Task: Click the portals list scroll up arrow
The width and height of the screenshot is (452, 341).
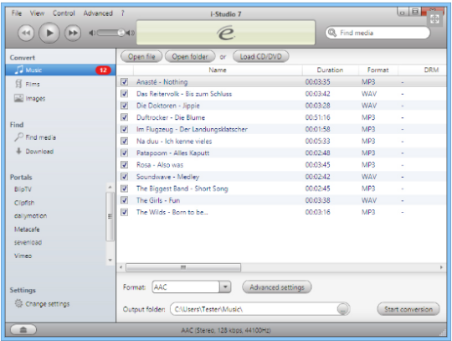Action: pyautogui.click(x=110, y=187)
